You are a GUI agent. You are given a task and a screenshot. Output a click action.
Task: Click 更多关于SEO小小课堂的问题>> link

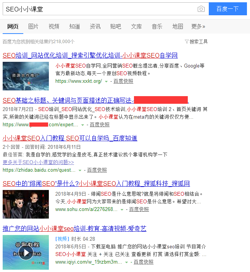pos(39,163)
